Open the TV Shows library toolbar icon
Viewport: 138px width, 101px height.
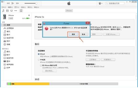(x=12, y=11)
